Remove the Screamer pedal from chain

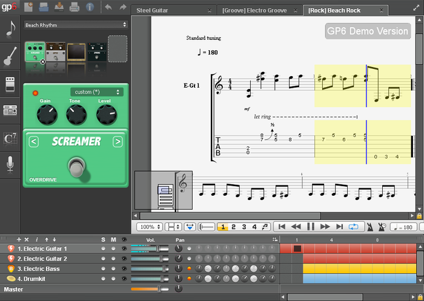pos(43,62)
